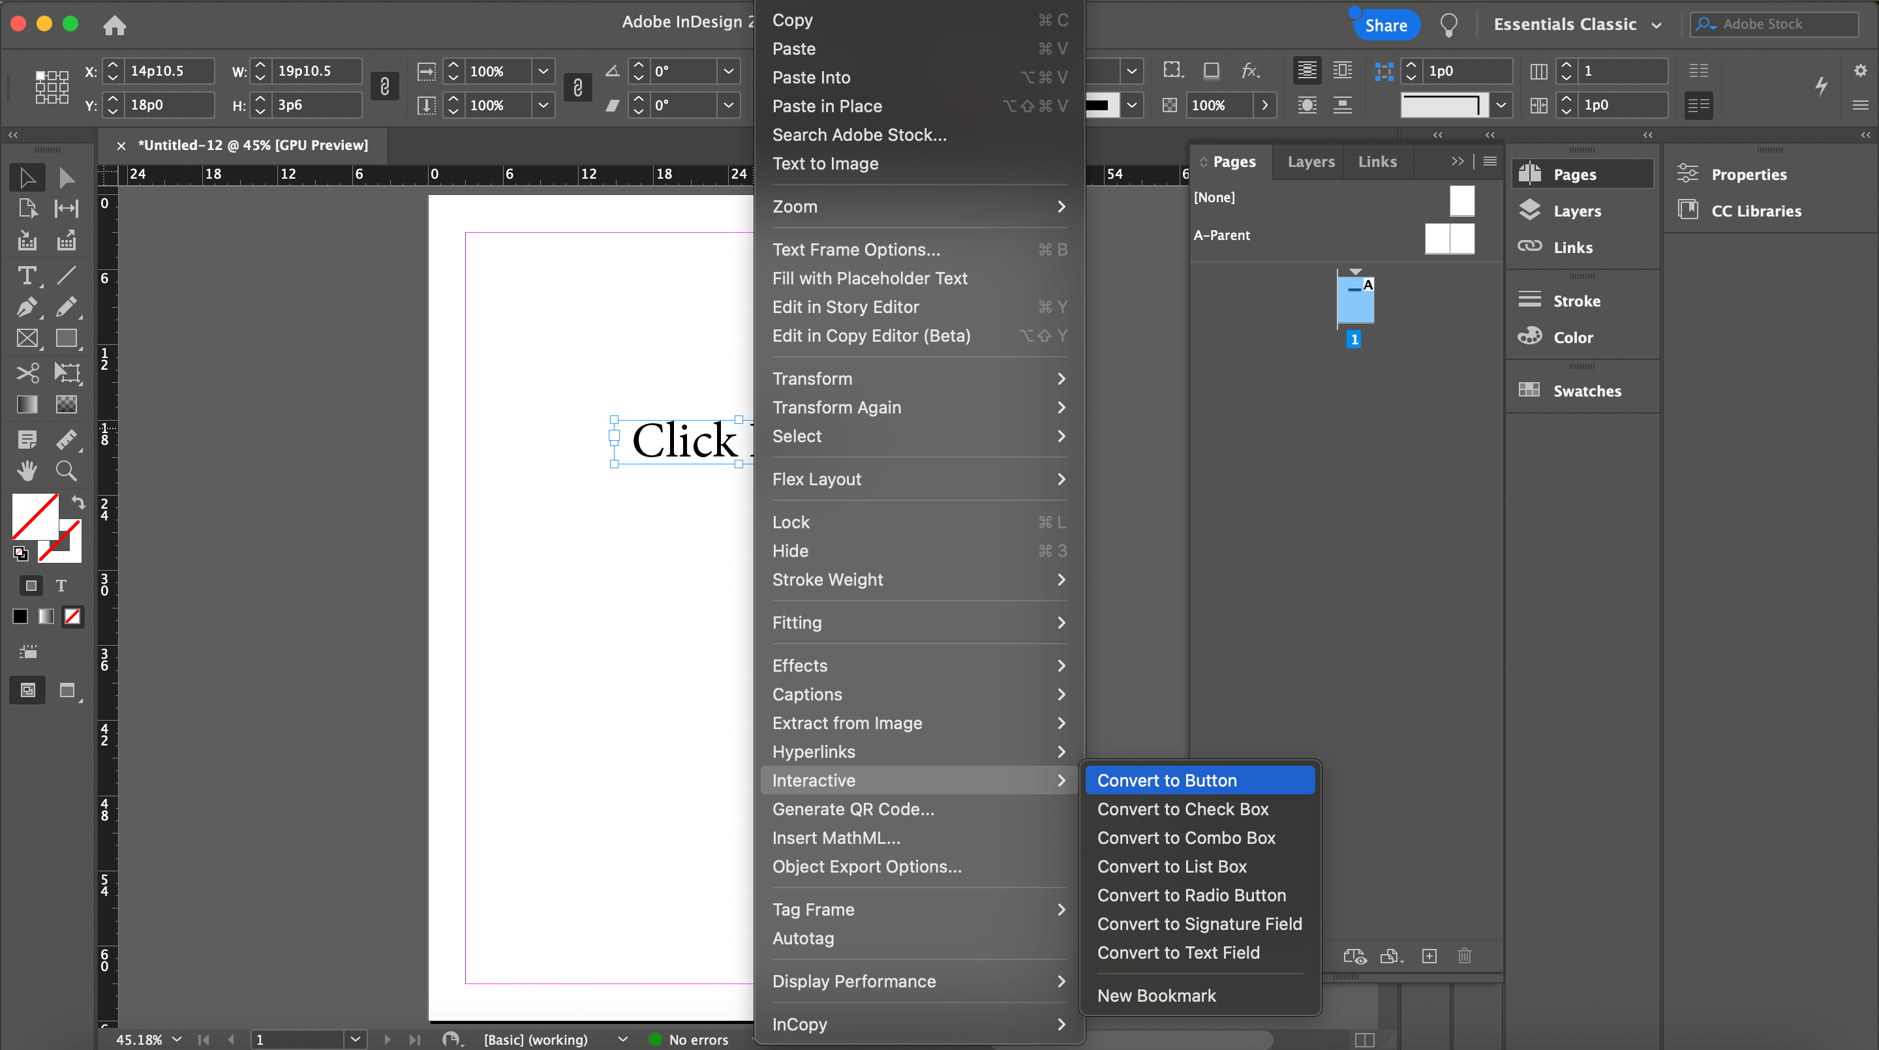The image size is (1879, 1050).
Task: Toggle constrain proportions for width and height
Action: point(384,87)
